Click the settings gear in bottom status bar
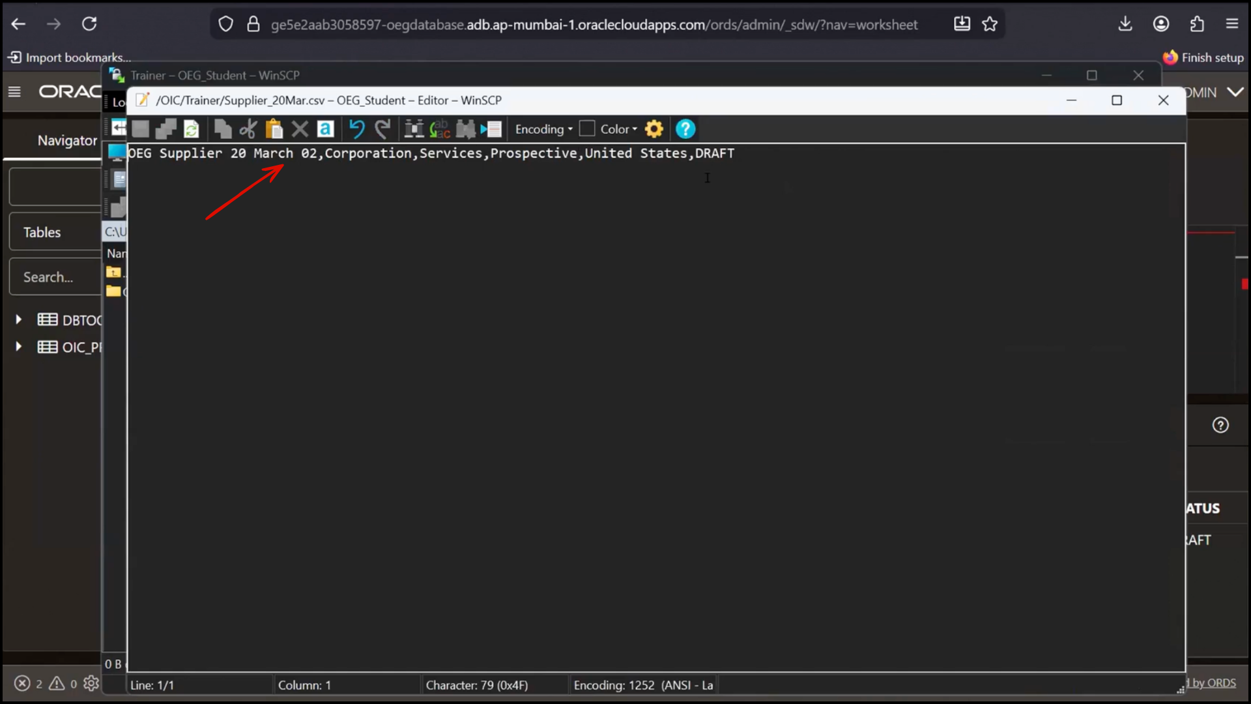Image resolution: width=1251 pixels, height=704 pixels. click(x=91, y=683)
